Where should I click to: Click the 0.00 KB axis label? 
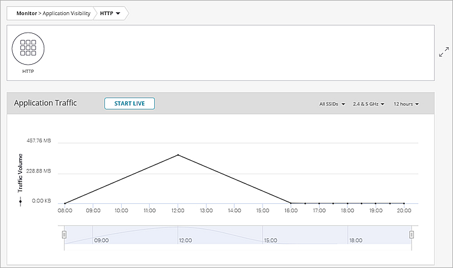41,201
